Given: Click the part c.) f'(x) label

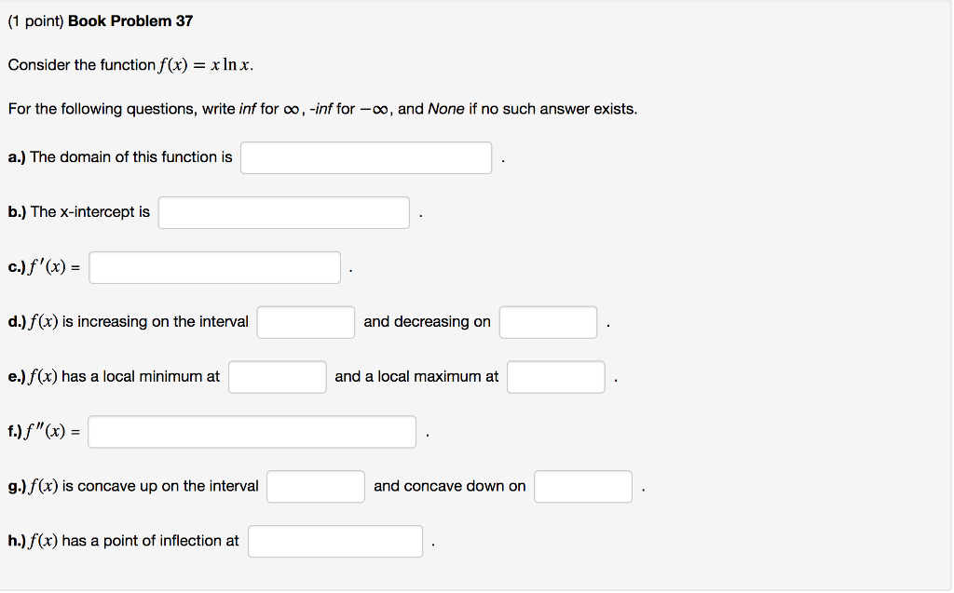Looking at the screenshot, I should [42, 266].
